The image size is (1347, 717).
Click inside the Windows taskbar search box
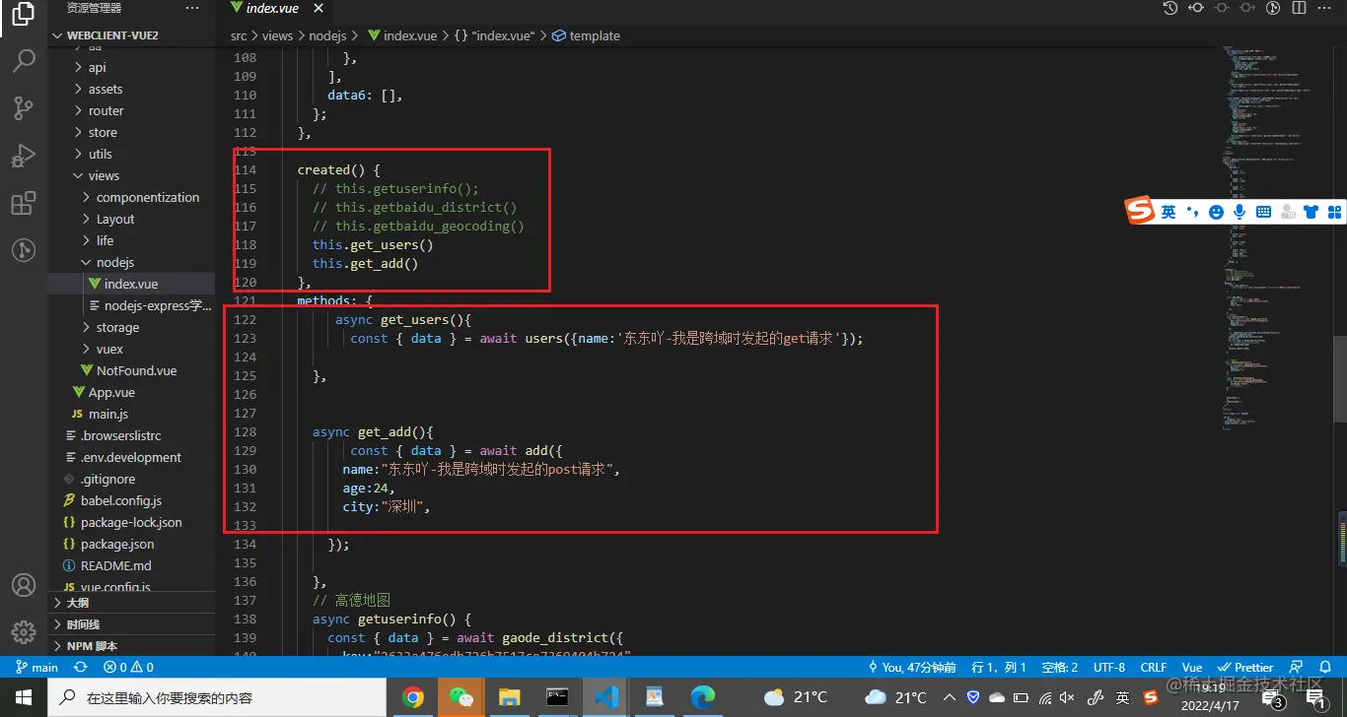(x=219, y=697)
